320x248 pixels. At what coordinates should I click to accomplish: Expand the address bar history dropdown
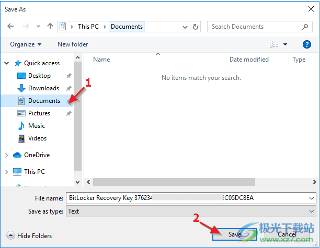[x=185, y=27]
